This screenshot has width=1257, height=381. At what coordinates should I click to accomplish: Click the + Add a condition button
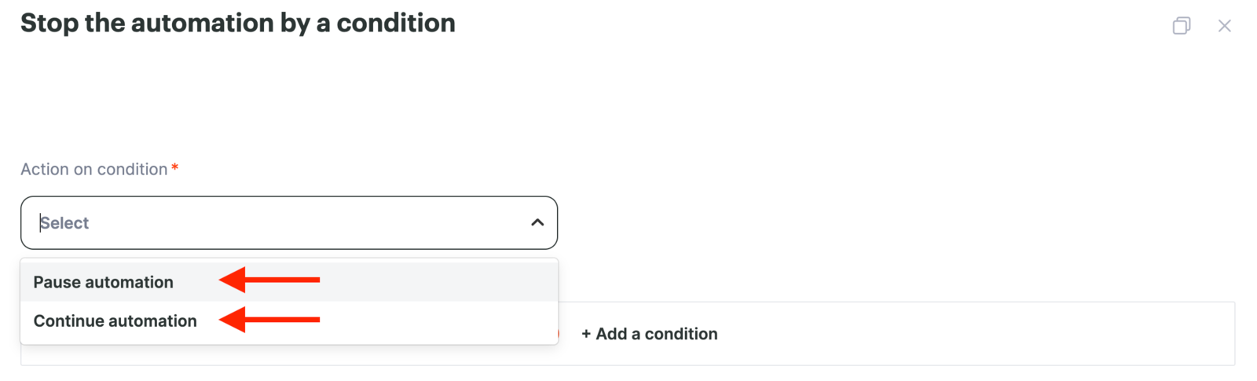pos(649,334)
